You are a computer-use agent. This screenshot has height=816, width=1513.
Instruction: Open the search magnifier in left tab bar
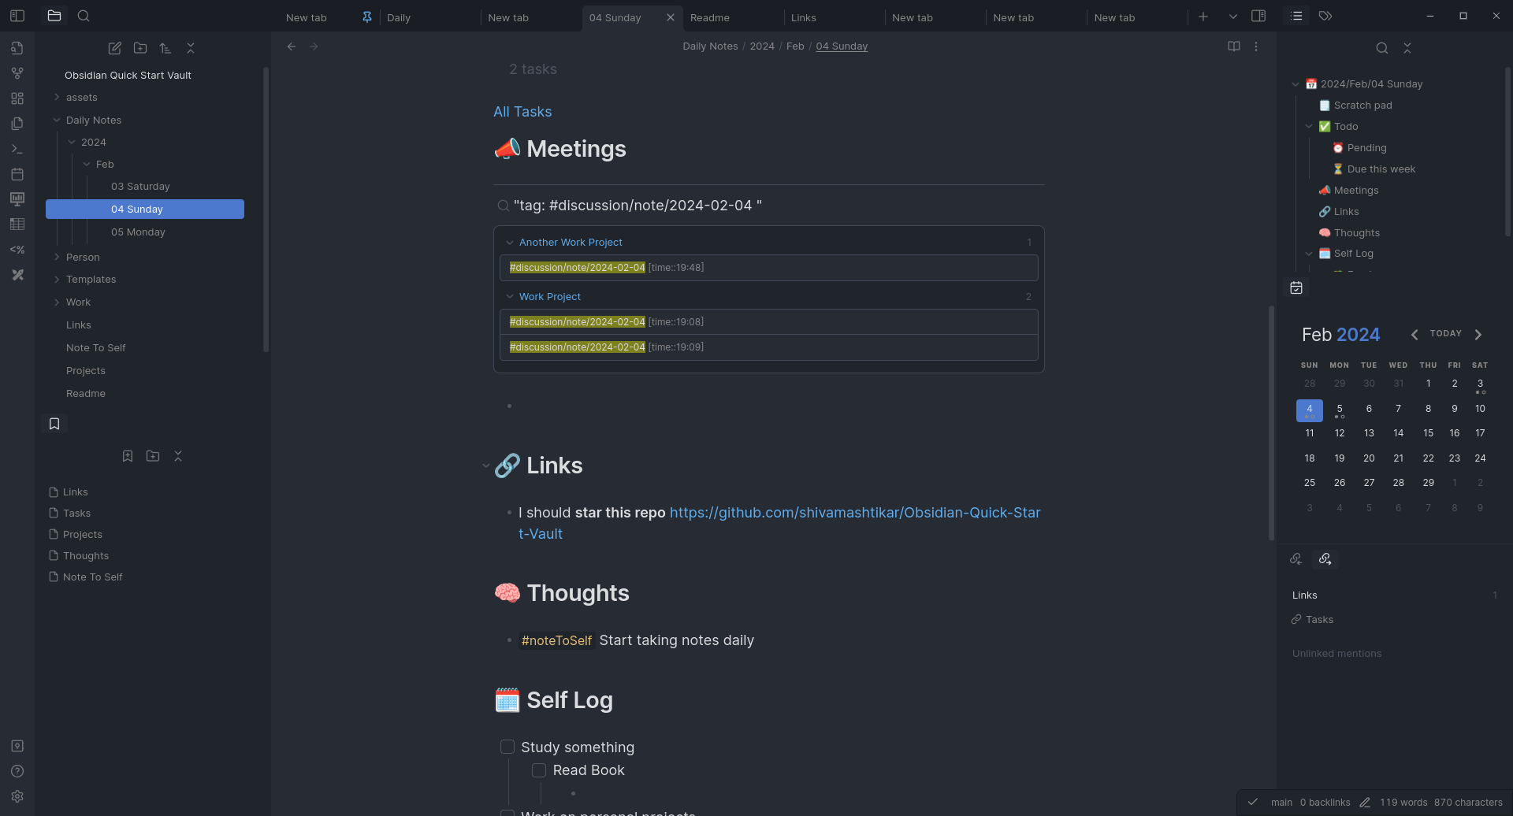[84, 16]
